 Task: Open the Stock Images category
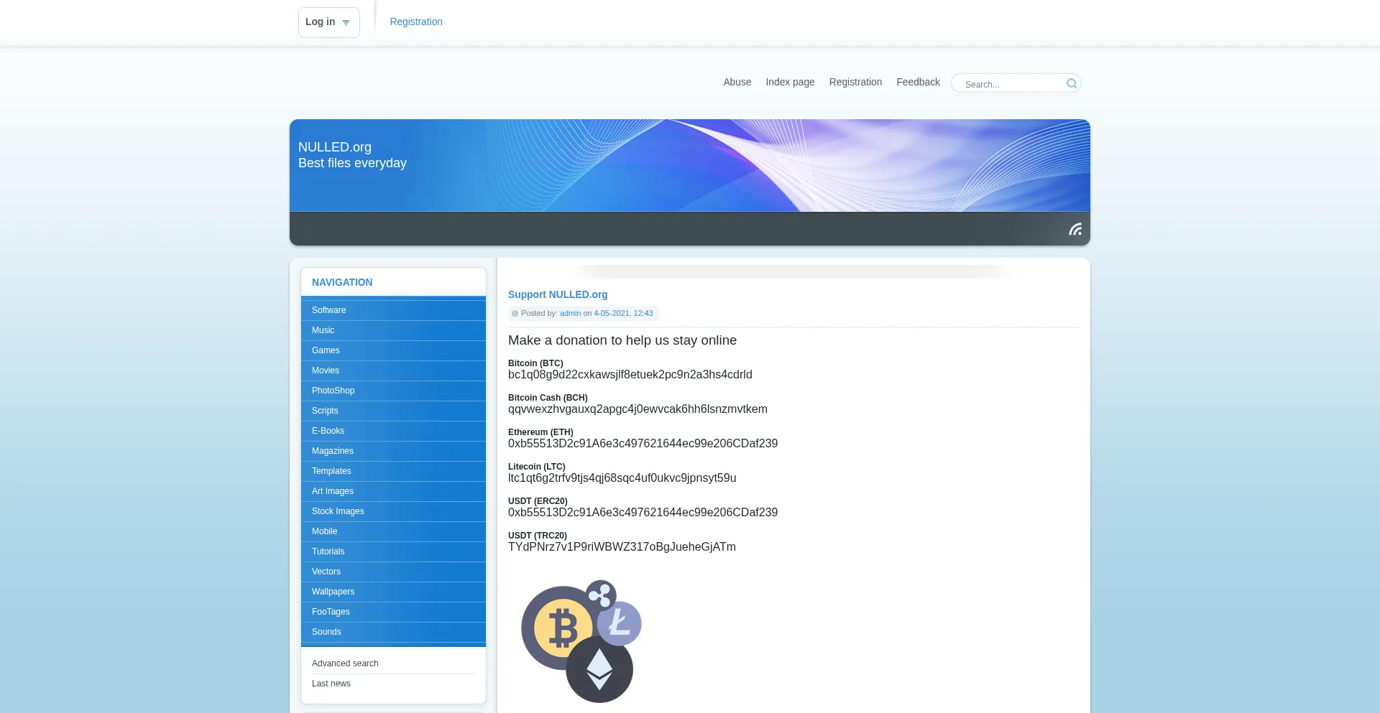pyautogui.click(x=393, y=511)
